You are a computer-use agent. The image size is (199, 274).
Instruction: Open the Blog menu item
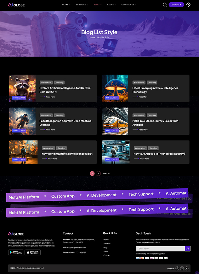coord(97,5)
